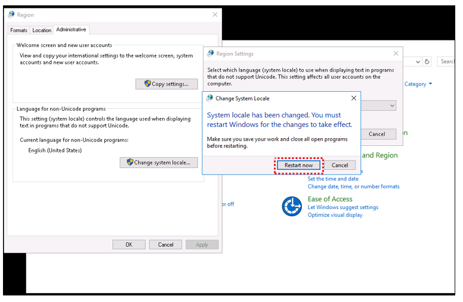This screenshot has width=463, height=302.
Task: Expand the Control Panel address bar dropdown
Action: coord(418,61)
